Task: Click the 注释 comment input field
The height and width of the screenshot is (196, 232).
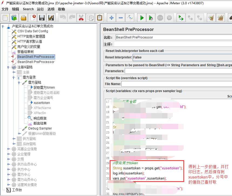Action: [x=173, y=44]
